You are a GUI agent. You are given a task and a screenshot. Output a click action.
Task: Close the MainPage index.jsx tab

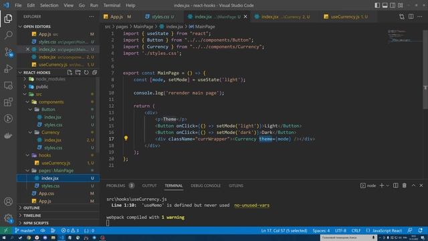tap(245, 17)
